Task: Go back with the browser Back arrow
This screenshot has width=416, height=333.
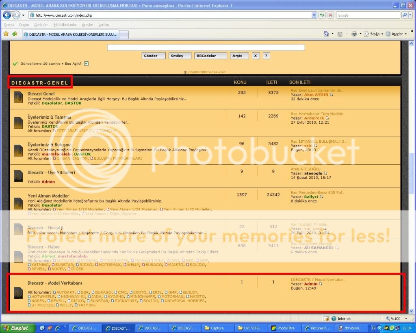Action: (x=7, y=15)
